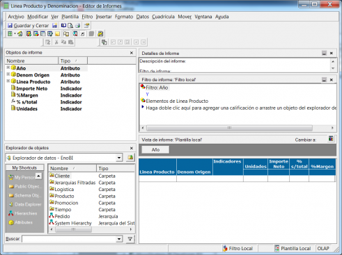Click the find/magnifier document icon in the toolbar
The width and height of the screenshot is (342, 255).
click(x=75, y=34)
